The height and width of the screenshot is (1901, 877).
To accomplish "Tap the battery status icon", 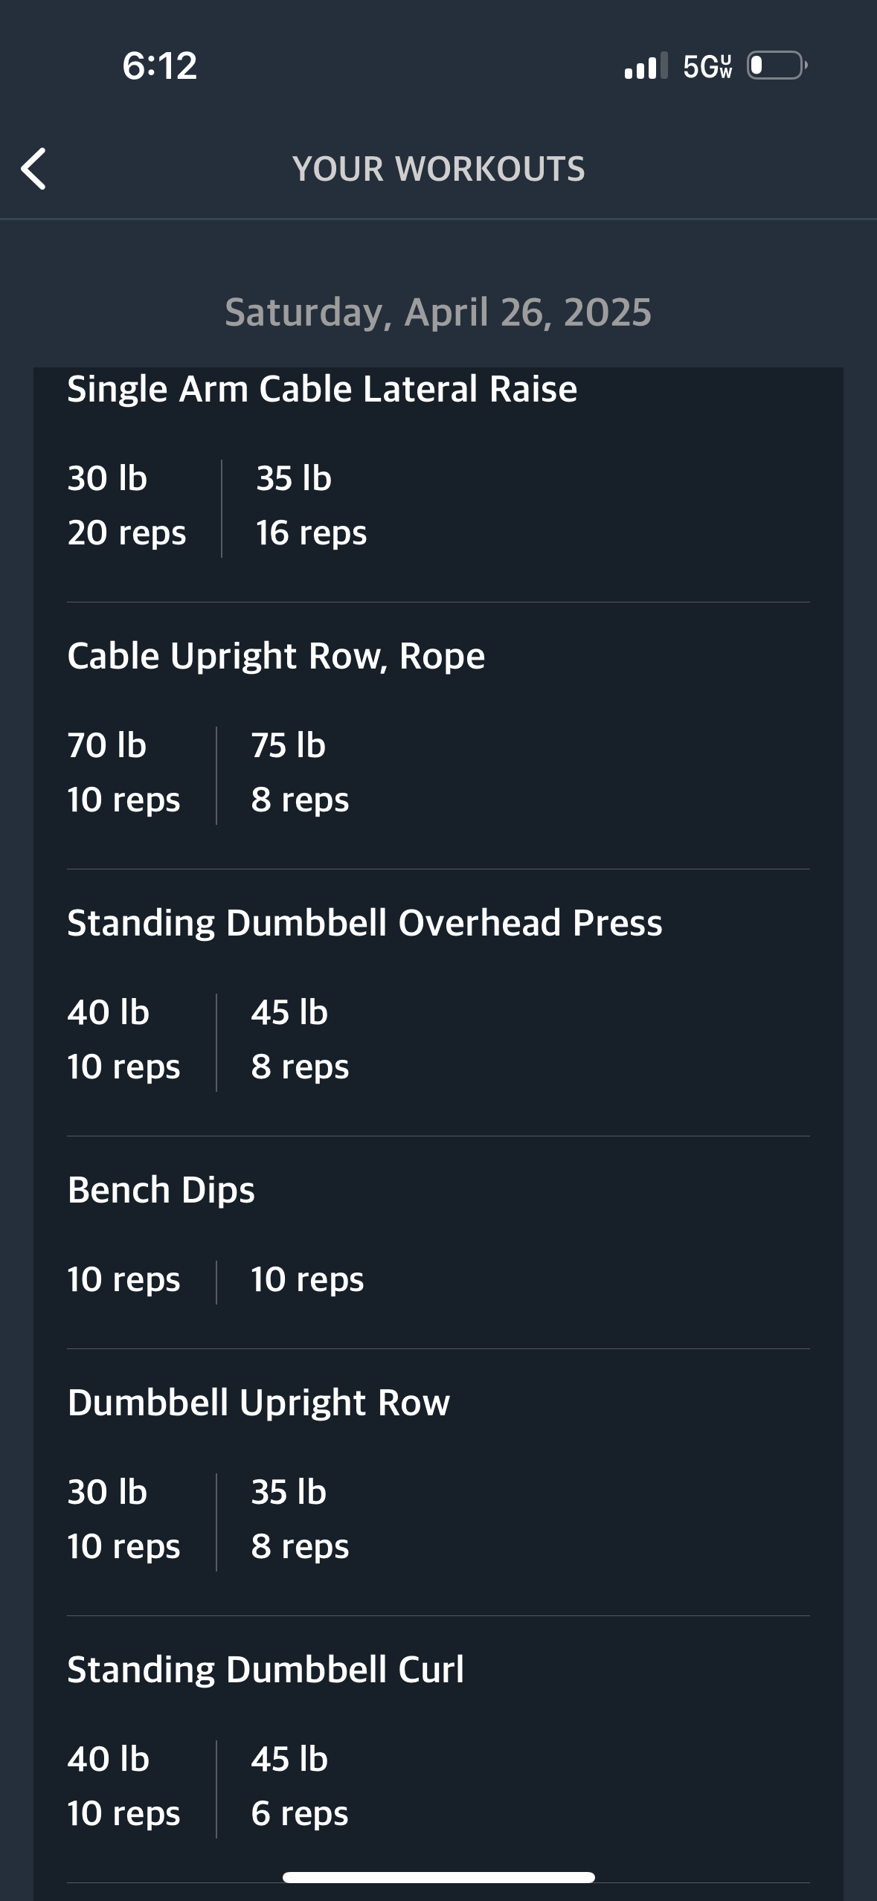I will [x=777, y=65].
